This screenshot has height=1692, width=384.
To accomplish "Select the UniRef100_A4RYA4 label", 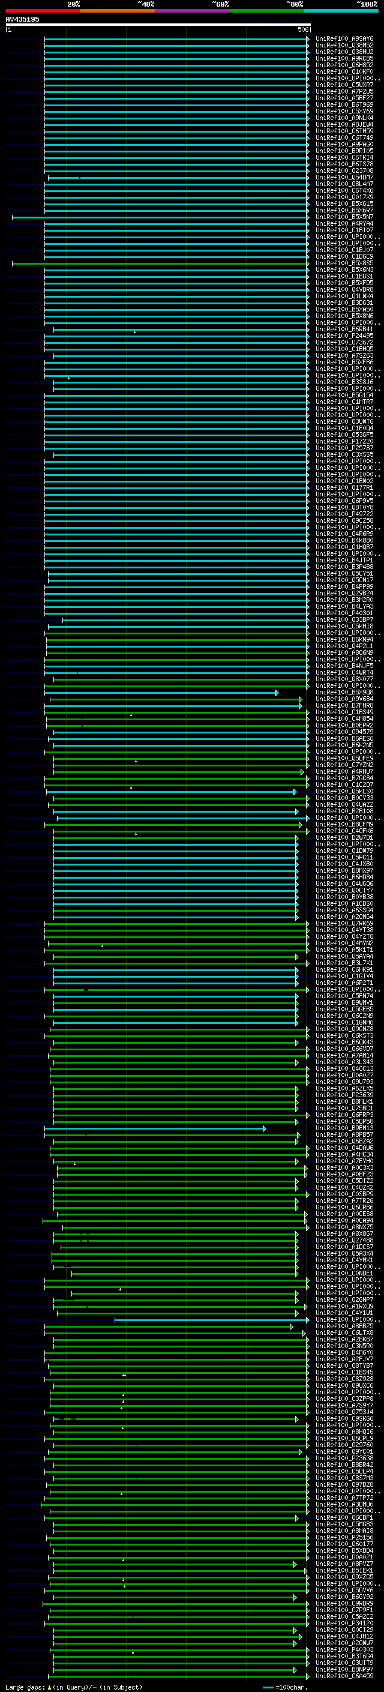I will tap(344, 223).
